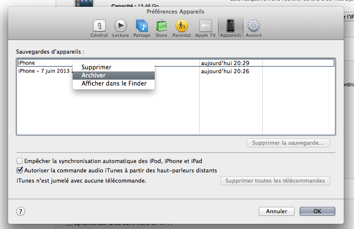Open the Partage preferences pane
The width and height of the screenshot is (354, 229).
tap(142, 28)
